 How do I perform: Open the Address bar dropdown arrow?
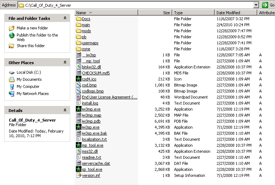(256, 5)
